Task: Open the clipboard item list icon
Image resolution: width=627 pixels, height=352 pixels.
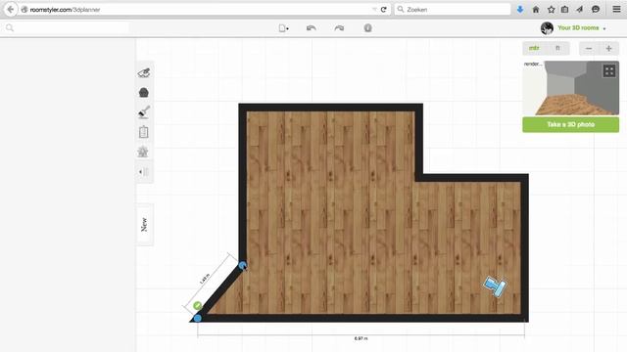Action: [x=144, y=132]
